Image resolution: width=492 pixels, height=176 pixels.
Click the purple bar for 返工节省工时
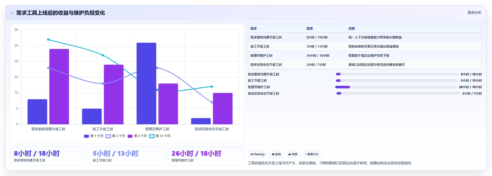click(x=114, y=94)
